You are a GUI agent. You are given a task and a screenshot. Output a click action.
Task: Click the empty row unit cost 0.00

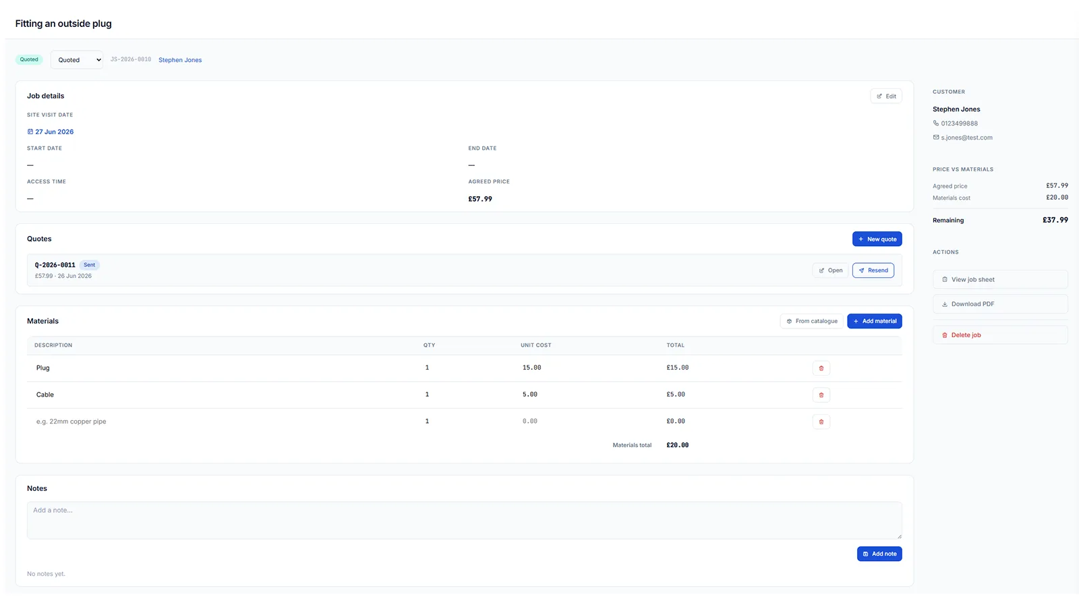pos(530,421)
